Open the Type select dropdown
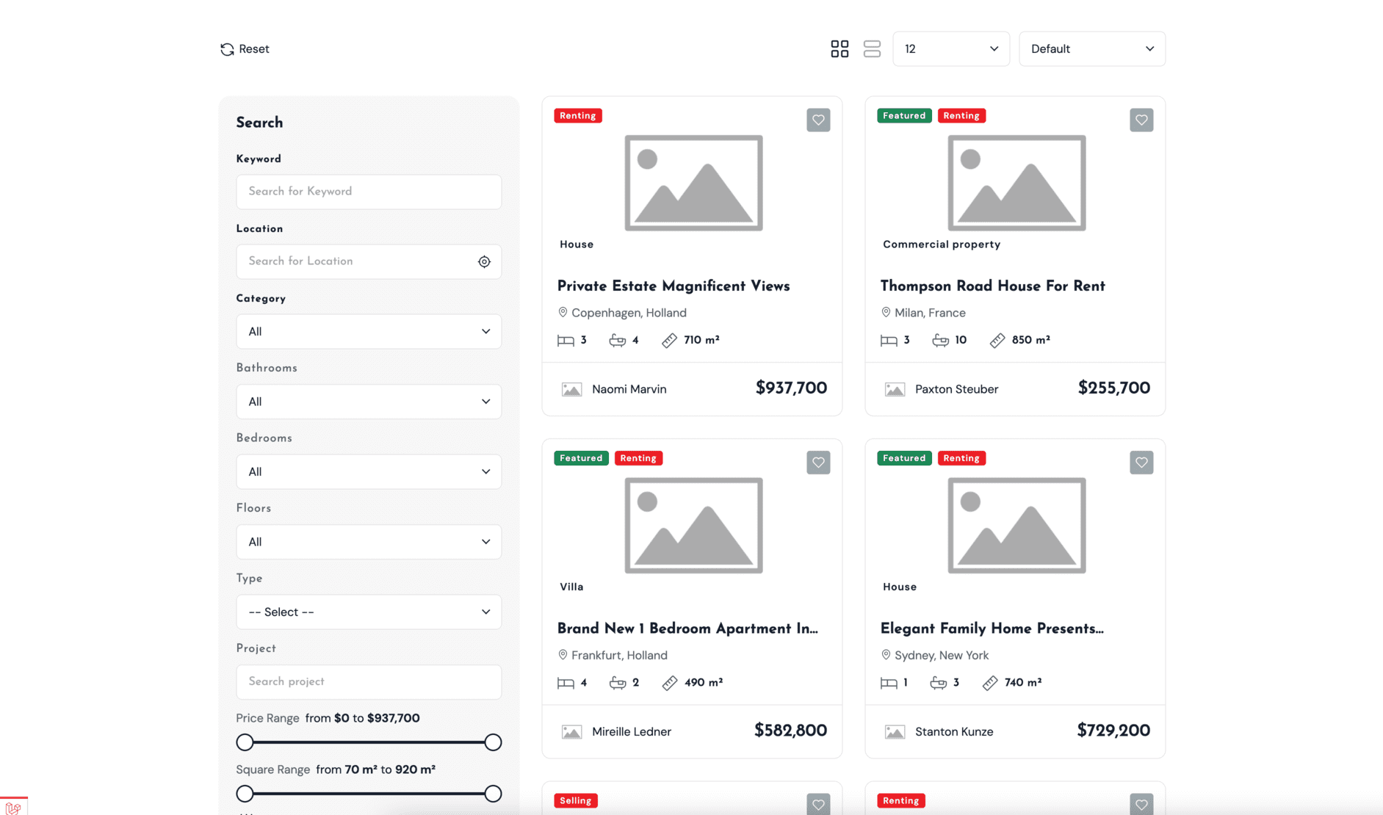The height and width of the screenshot is (815, 1383). 369,612
